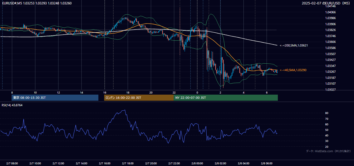The width and height of the screenshot is (354, 166).
Task: Click price axis value 1.04146
Action: click(331, 6)
